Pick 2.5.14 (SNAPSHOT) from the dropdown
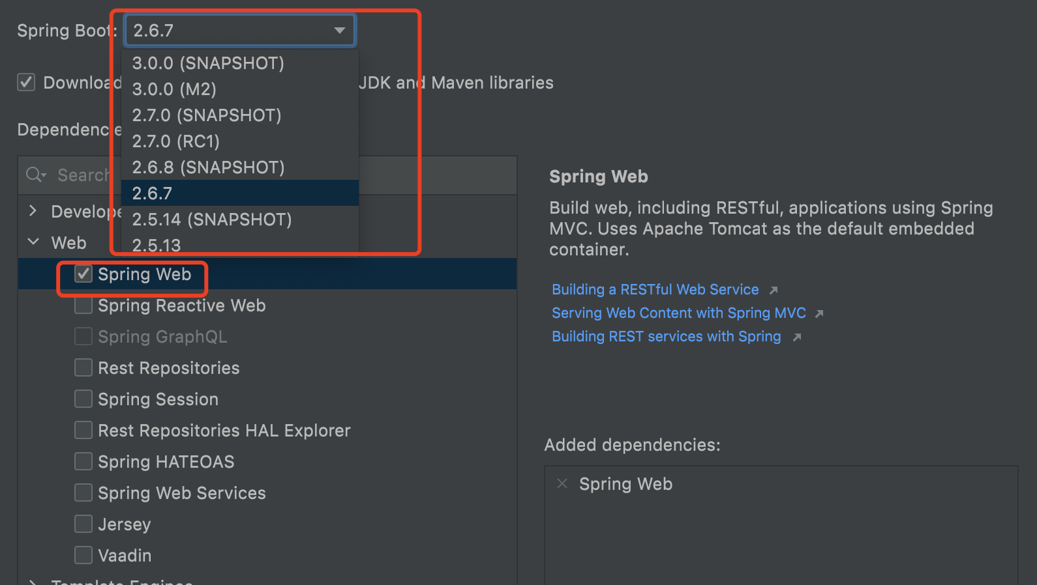Viewport: 1037px width, 585px height. [x=211, y=220]
